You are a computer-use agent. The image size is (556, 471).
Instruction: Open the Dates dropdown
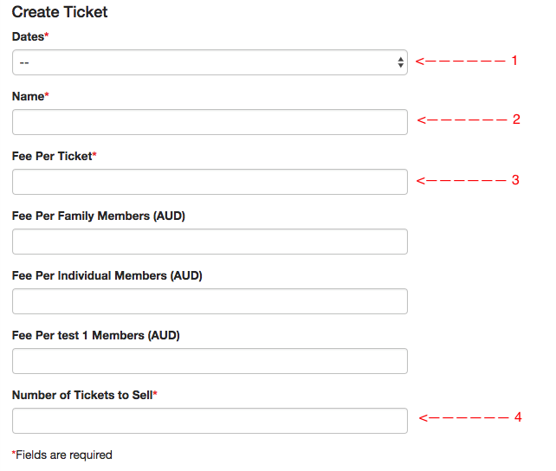pos(208,62)
